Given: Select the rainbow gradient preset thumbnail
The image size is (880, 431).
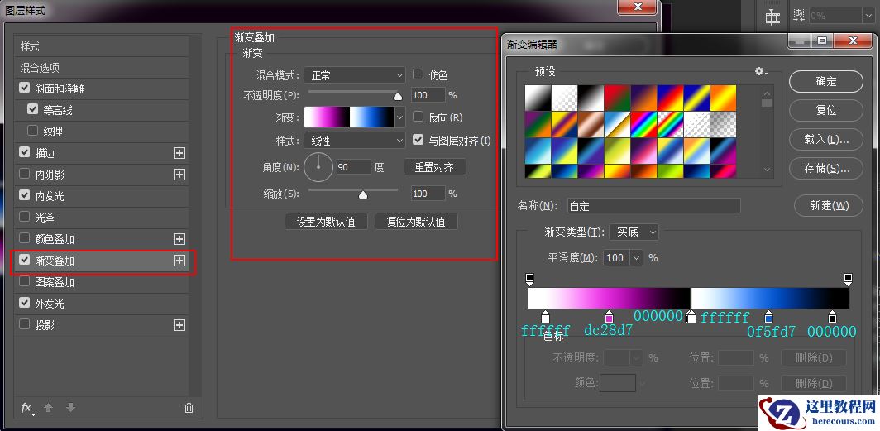Looking at the screenshot, I should pos(643,125).
